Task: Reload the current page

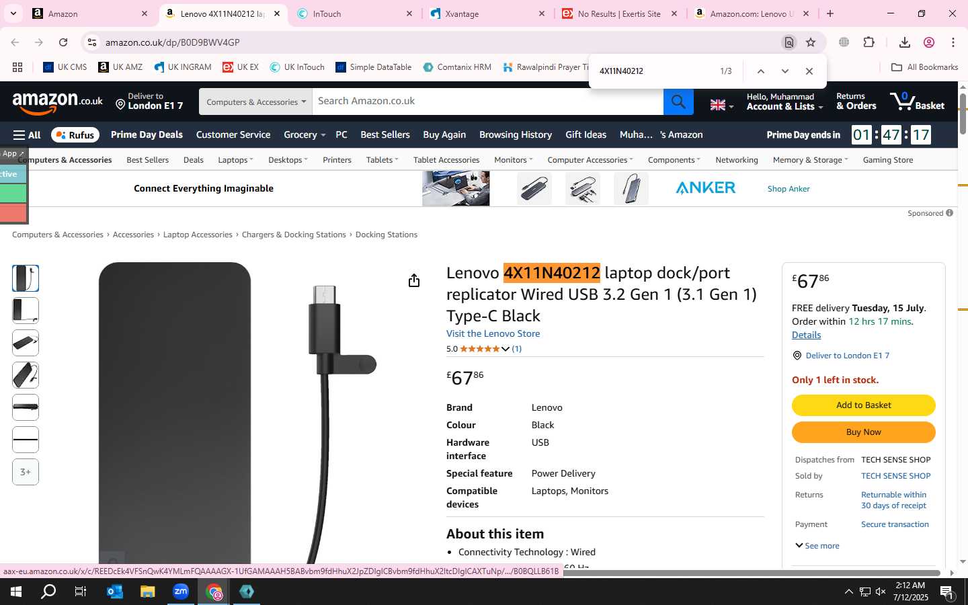Action: (63, 42)
